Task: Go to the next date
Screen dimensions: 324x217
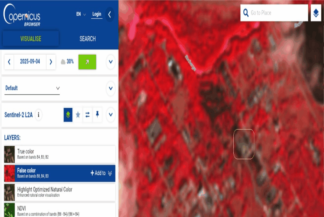Action: click(x=51, y=62)
